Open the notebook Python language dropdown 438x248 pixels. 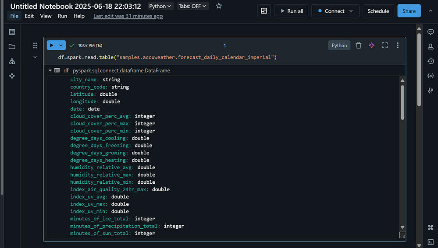pyautogui.click(x=160, y=6)
